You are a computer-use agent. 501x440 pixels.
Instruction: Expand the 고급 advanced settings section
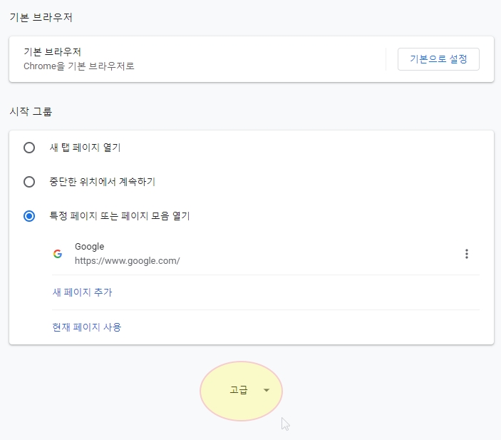click(x=241, y=390)
